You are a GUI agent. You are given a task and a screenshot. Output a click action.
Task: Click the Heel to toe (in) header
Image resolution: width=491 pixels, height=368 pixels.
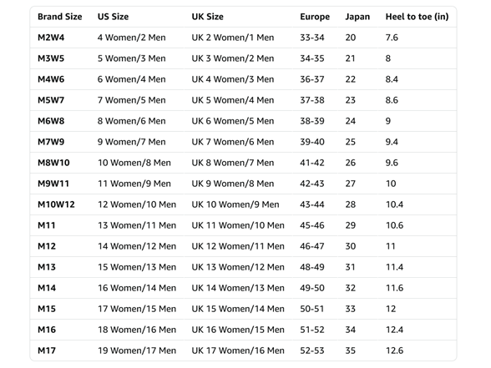tap(418, 17)
